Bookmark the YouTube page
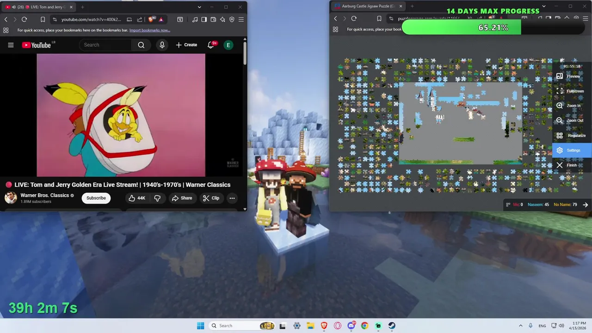Viewport: 592px width, 333px height. coord(43,19)
